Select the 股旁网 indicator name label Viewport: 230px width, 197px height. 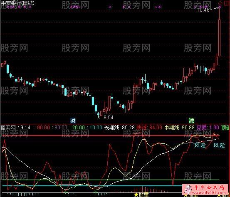pos(8,128)
